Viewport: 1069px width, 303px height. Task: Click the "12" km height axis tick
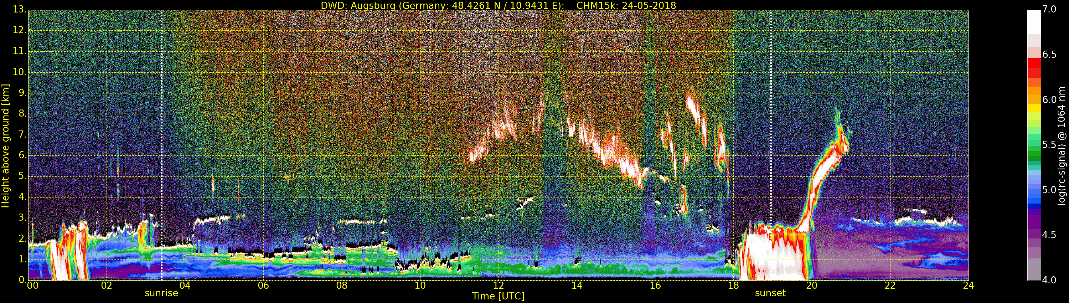(19, 30)
